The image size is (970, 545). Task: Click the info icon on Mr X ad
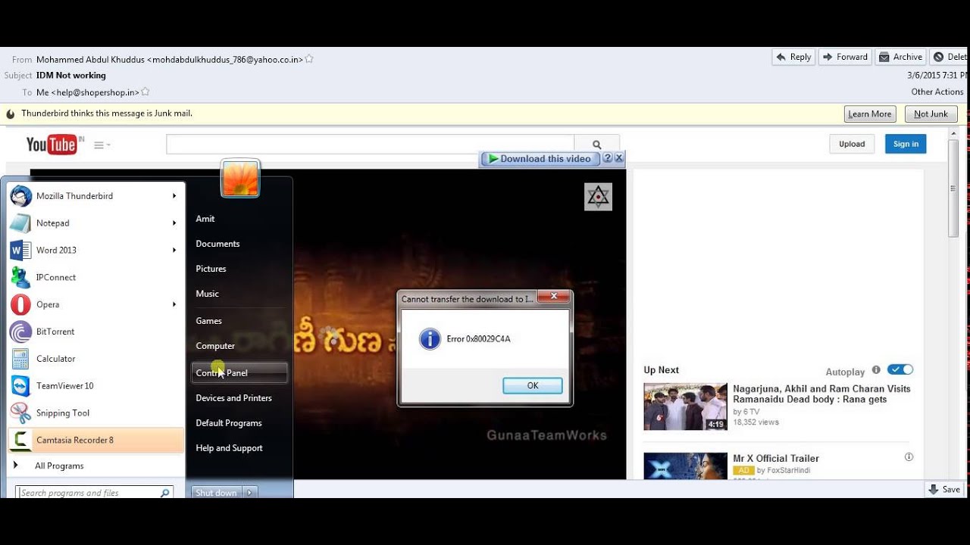point(909,457)
